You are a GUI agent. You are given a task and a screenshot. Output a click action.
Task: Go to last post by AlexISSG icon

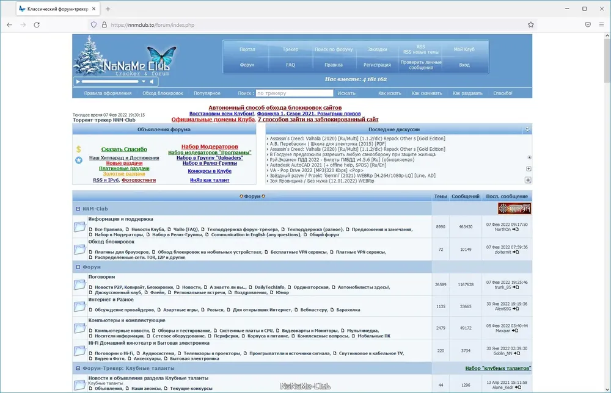[516, 309]
